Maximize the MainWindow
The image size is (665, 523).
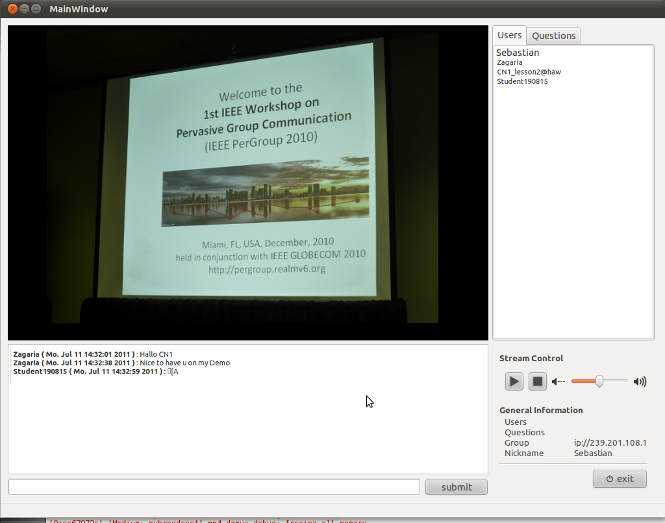tap(36, 8)
